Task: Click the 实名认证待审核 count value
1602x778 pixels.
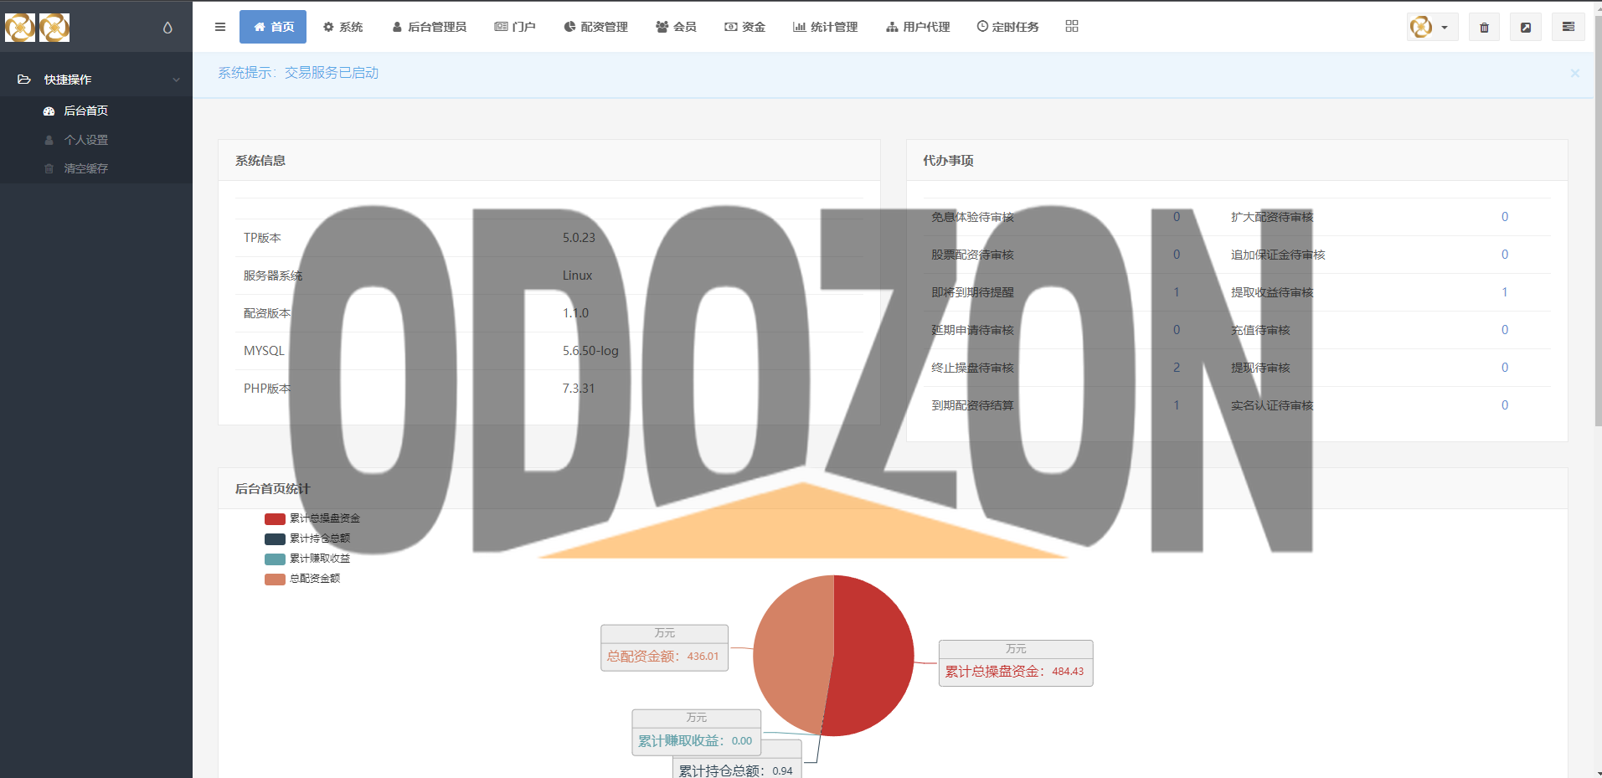Action: [1505, 405]
